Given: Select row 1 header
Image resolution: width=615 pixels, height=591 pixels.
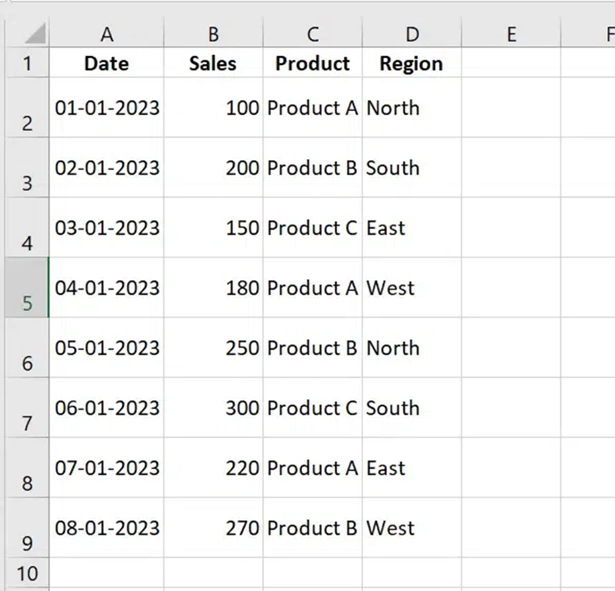Looking at the screenshot, I should pyautogui.click(x=27, y=62).
